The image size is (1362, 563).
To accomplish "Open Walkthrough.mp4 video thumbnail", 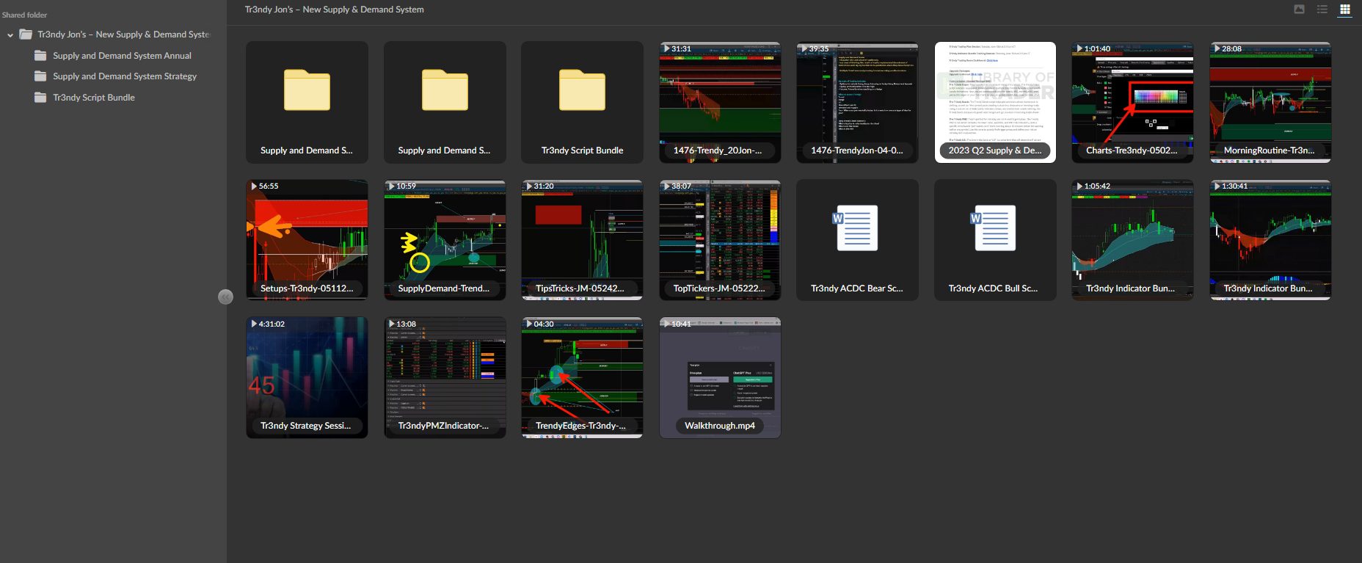I will [720, 377].
